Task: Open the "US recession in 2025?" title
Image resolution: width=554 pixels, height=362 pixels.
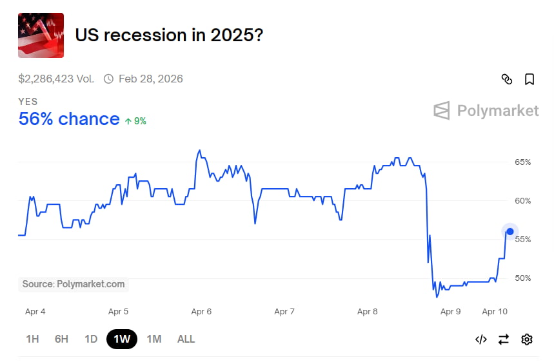Action: [169, 35]
